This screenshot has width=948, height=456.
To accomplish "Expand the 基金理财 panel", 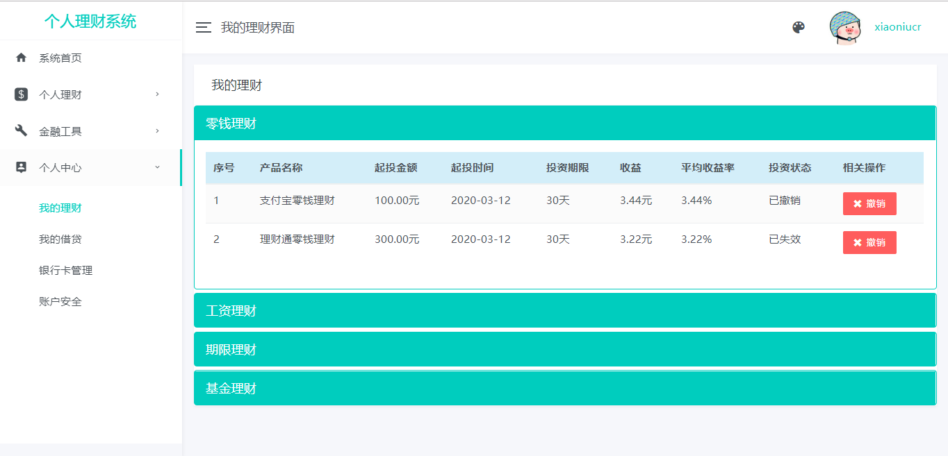I will (565, 388).
